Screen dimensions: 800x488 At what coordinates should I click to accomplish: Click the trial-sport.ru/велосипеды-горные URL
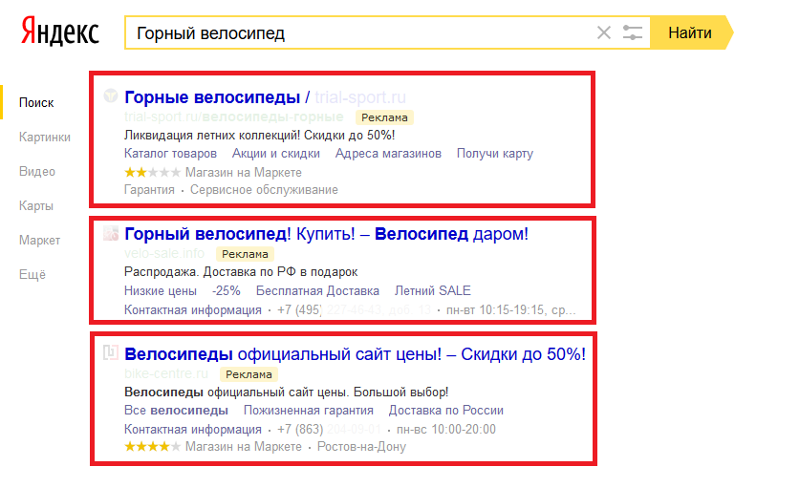[233, 117]
